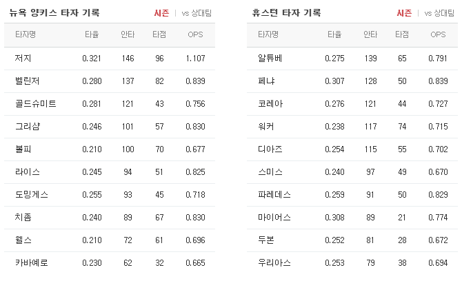The height and width of the screenshot is (281, 462).
Task: Select batter 파레데스 row
Action: tap(352, 194)
